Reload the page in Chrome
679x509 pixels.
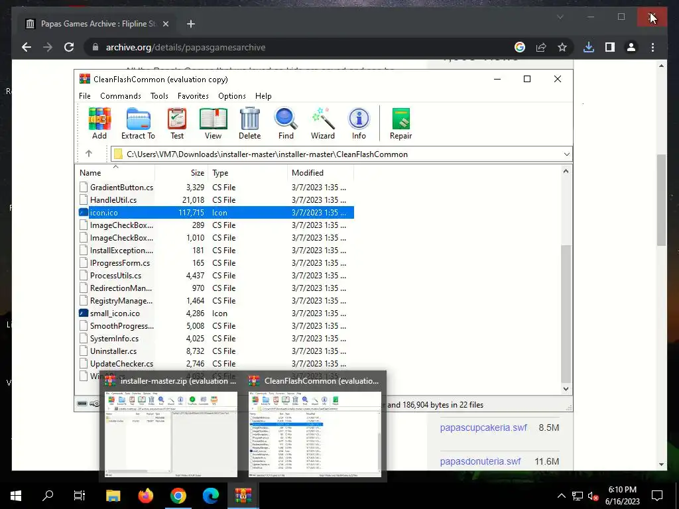(x=69, y=47)
